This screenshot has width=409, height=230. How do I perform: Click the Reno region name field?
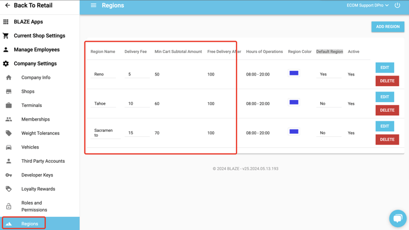point(103,74)
